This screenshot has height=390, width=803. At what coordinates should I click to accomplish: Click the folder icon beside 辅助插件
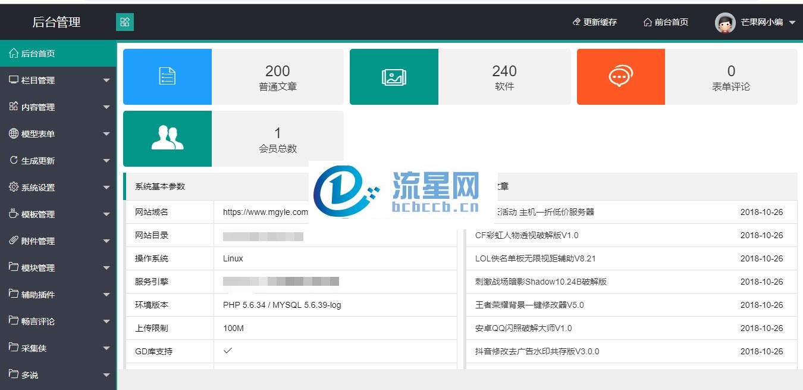[x=14, y=294]
